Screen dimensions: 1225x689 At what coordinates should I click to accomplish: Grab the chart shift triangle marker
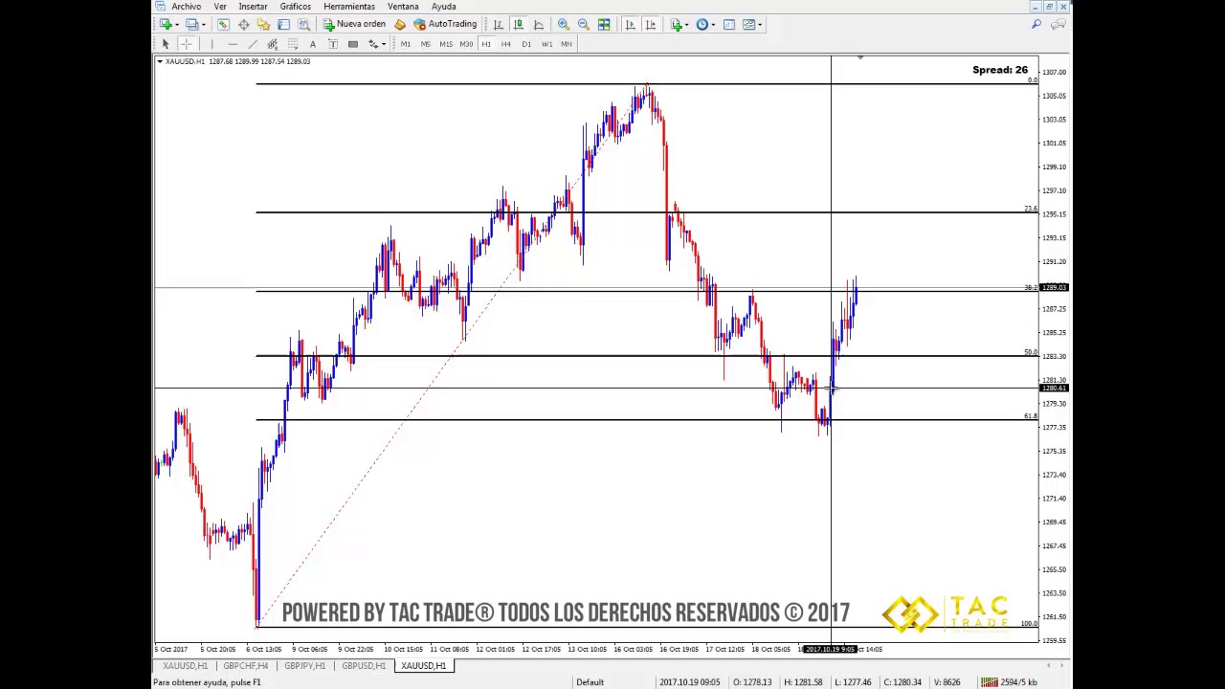(859, 59)
